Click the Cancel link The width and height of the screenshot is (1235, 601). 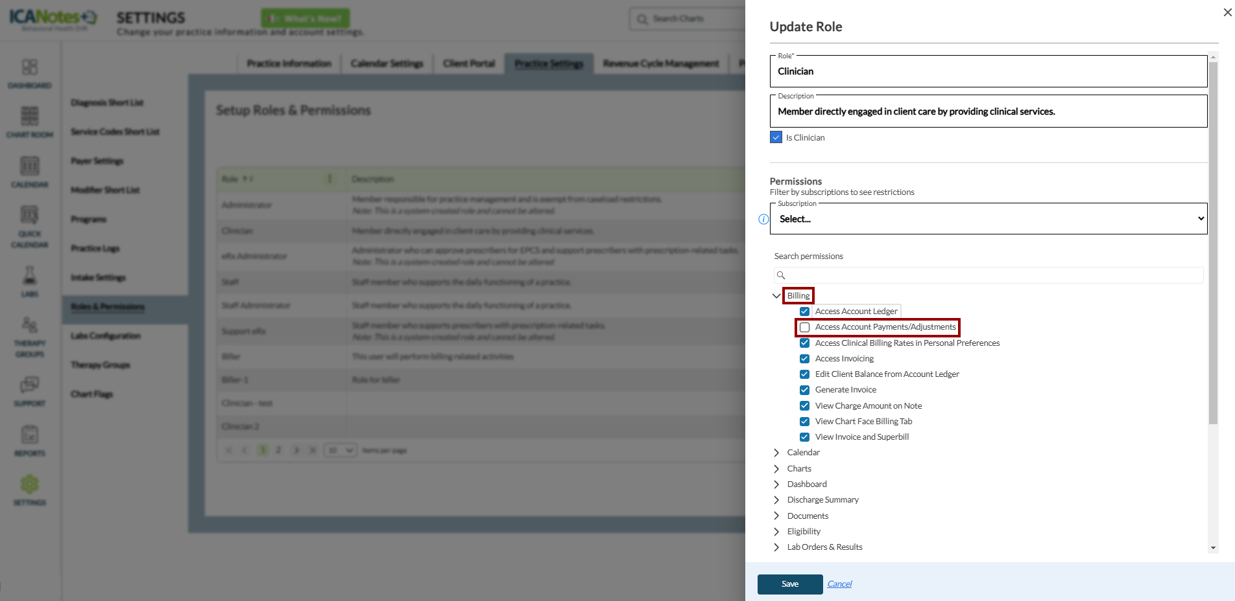[x=839, y=584]
